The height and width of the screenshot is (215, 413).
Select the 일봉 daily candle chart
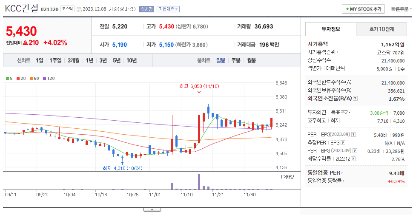(x=221, y=60)
